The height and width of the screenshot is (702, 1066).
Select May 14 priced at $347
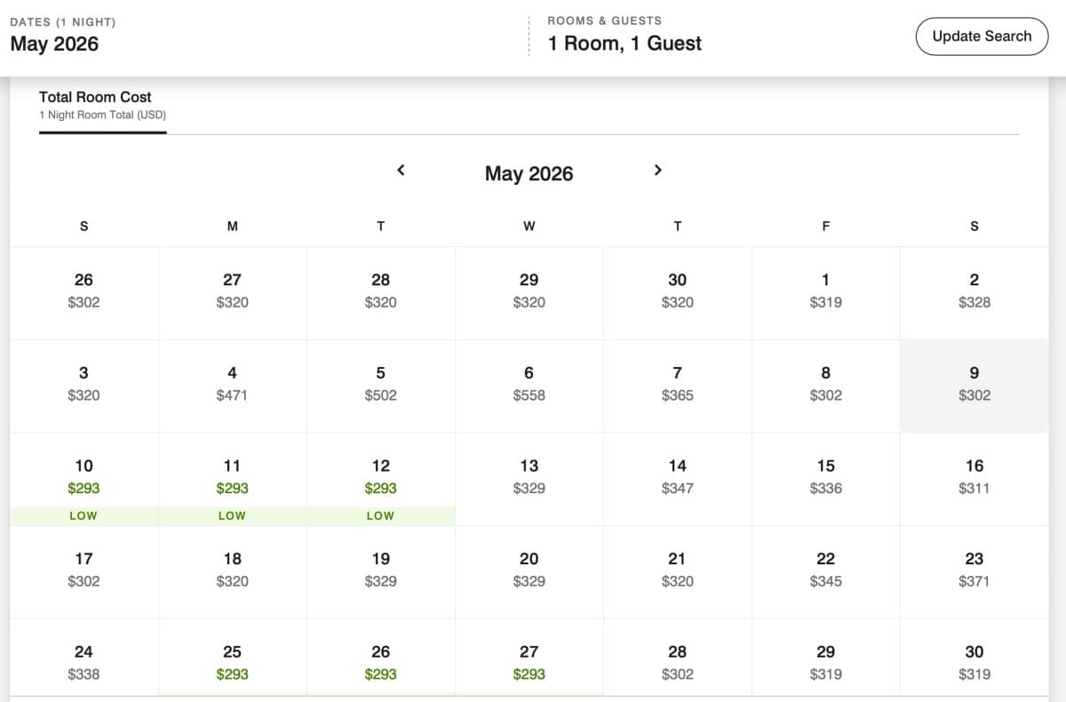click(x=677, y=475)
